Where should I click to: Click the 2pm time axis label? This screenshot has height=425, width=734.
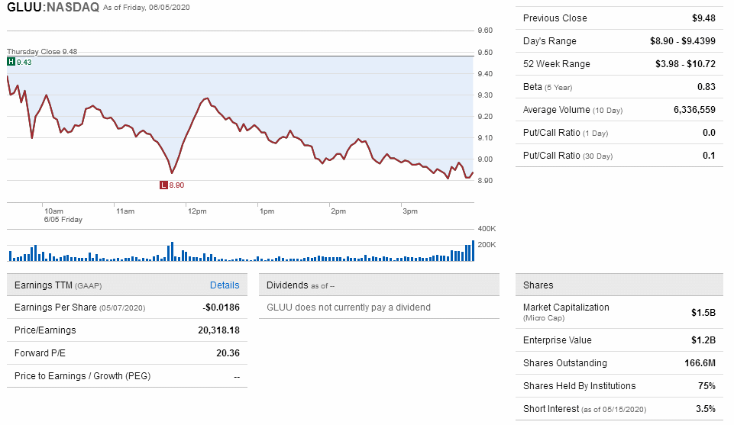tap(338, 211)
